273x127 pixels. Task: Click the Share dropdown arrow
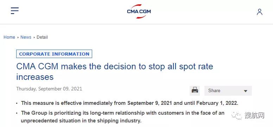[246, 91]
